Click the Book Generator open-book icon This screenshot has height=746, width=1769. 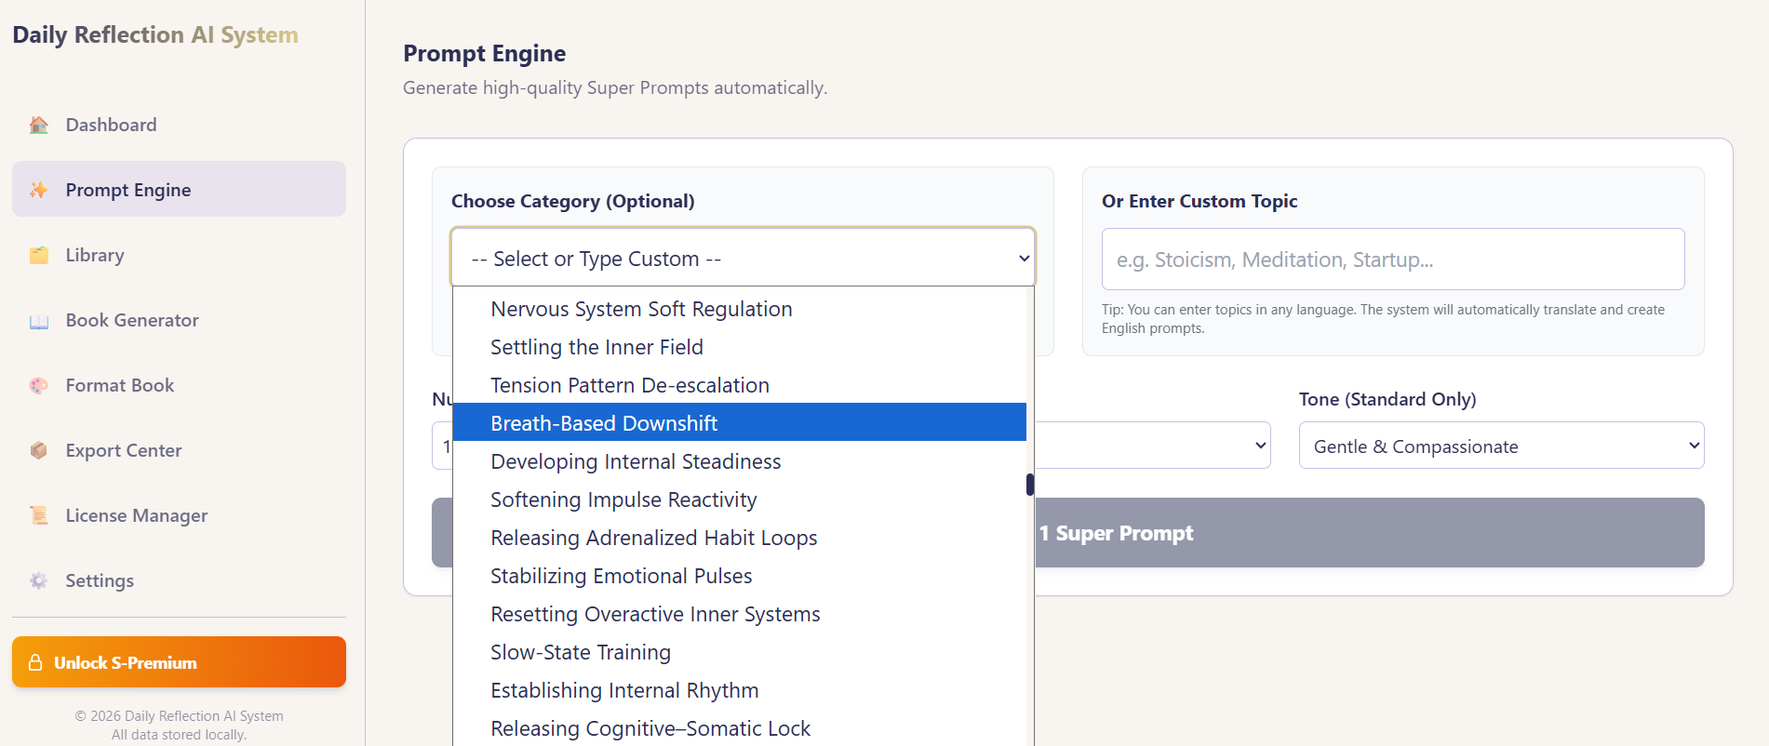[x=39, y=321]
